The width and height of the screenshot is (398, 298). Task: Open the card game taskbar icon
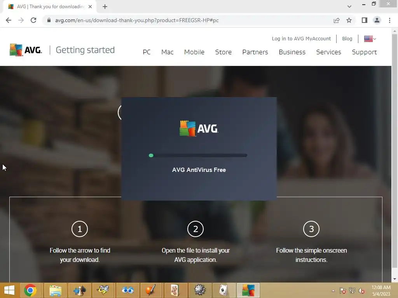pos(175,290)
